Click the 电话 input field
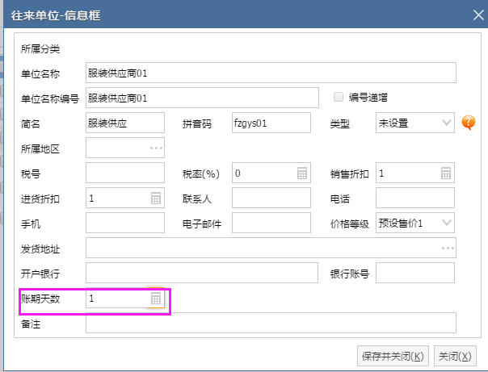This screenshot has height=372, width=488. [414, 198]
